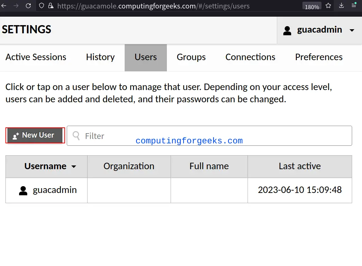Click the bookmark star in the address bar
This screenshot has width=362, height=266.
328,5
